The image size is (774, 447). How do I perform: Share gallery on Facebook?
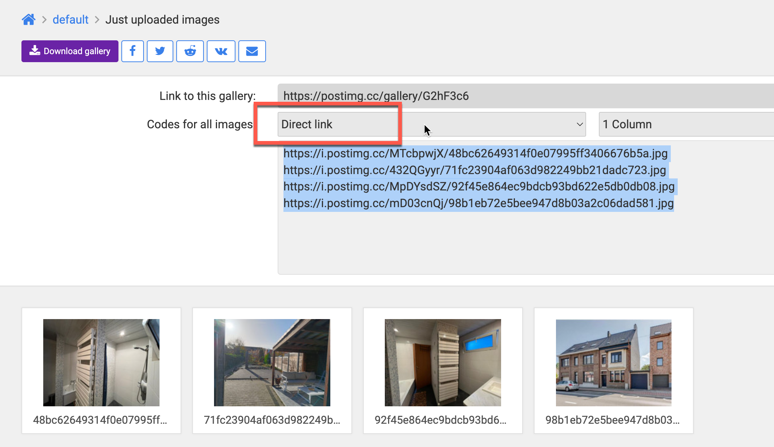(x=133, y=51)
